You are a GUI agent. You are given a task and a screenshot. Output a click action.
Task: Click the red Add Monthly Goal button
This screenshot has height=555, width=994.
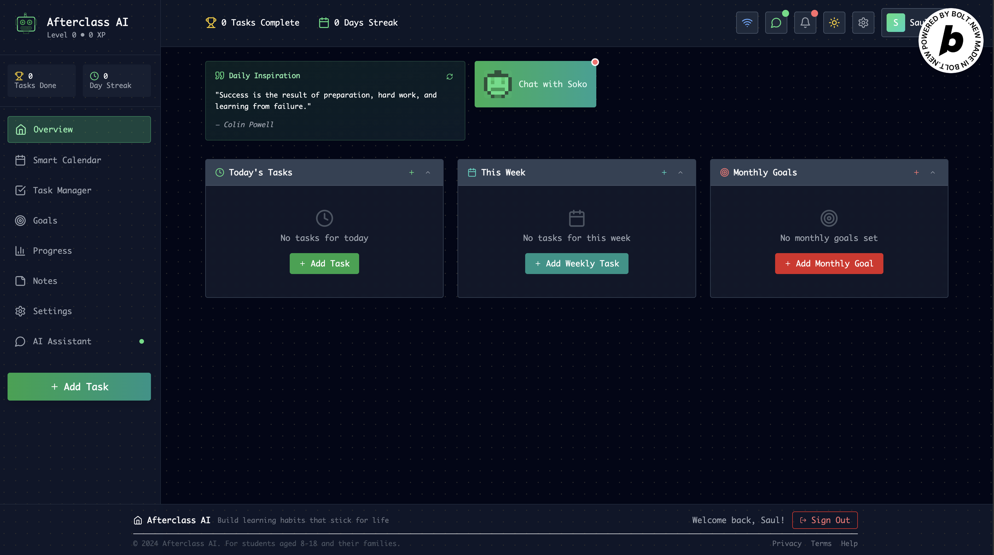pyautogui.click(x=829, y=264)
